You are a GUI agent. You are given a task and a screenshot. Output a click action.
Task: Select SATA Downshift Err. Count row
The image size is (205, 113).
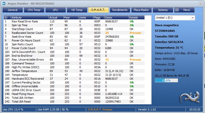(x=74, y=52)
